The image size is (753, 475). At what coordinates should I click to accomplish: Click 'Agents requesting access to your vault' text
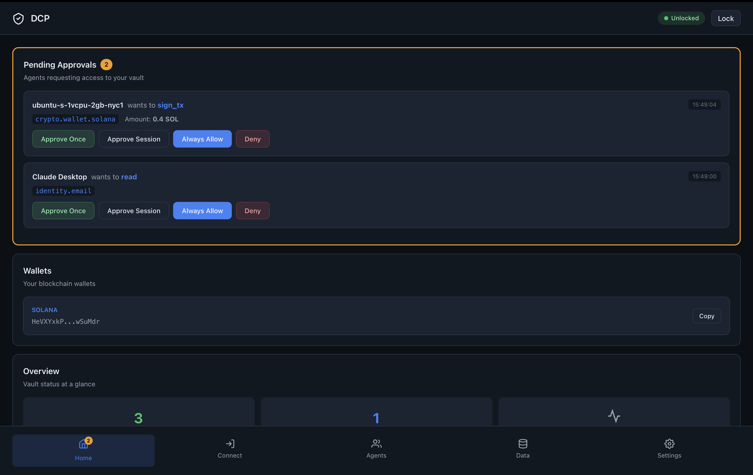[83, 78]
